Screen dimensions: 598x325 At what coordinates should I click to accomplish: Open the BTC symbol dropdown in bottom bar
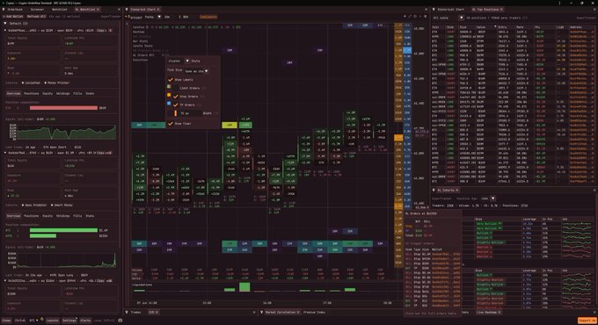(x=34, y=321)
